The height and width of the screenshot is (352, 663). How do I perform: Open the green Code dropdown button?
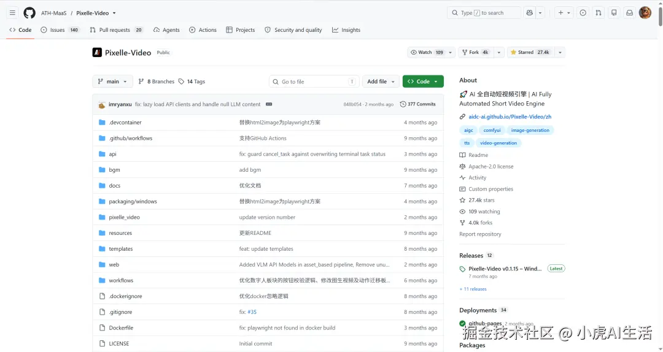point(423,82)
